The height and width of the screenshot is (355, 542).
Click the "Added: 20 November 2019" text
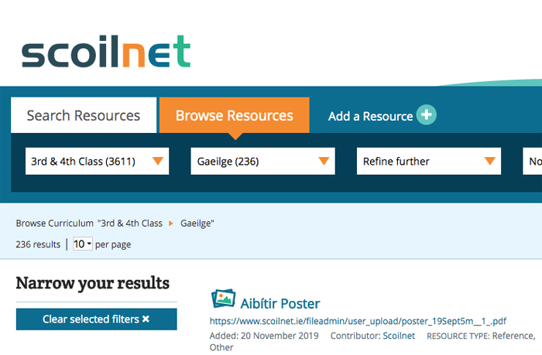coord(264,336)
